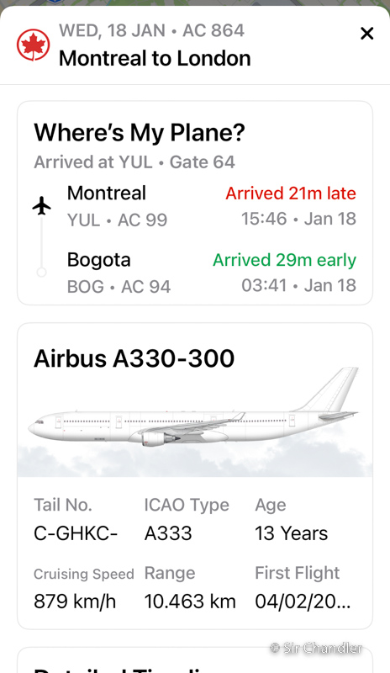Screen dimensions: 390x673
Task: Tap the Montreal to London title
Action: pyautogui.click(x=155, y=58)
